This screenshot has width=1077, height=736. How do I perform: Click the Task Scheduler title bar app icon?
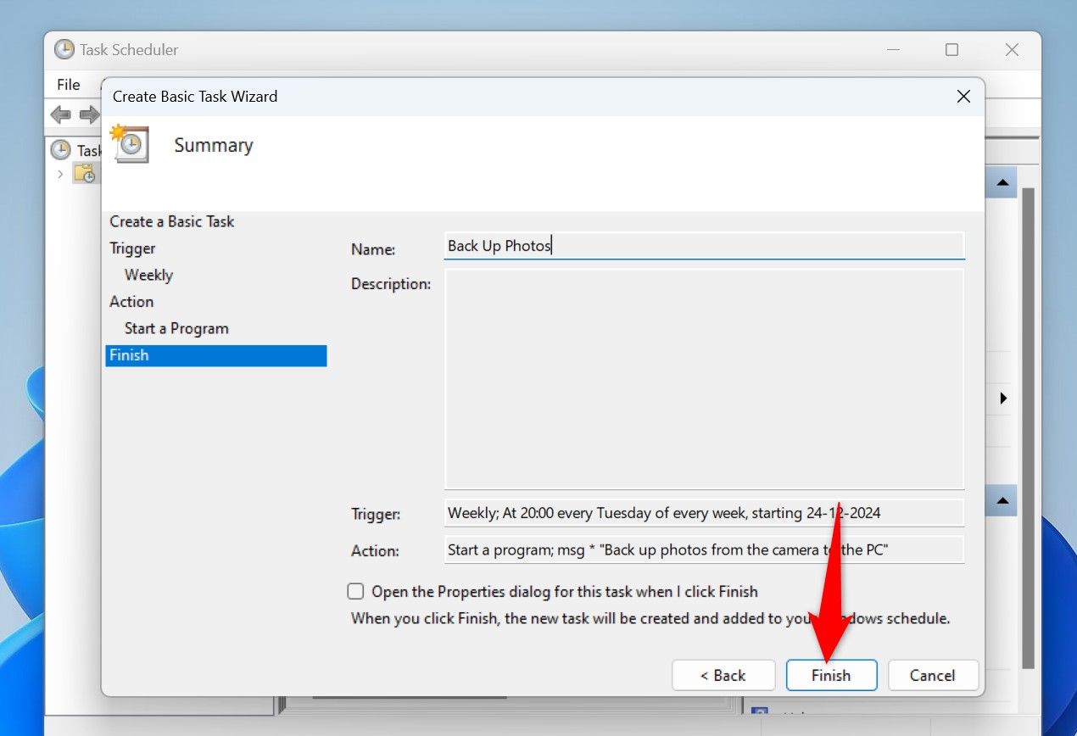(64, 49)
